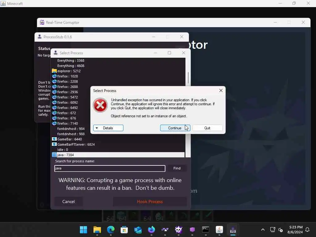Close the Select Process window
This screenshot has height=237, width=316.
(183, 53)
